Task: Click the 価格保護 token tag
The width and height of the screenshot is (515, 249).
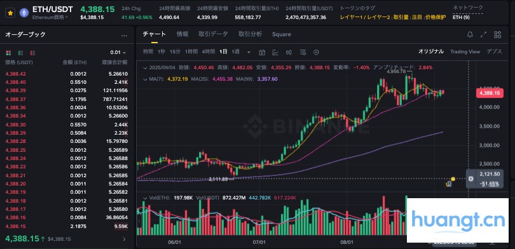Action: point(436,17)
